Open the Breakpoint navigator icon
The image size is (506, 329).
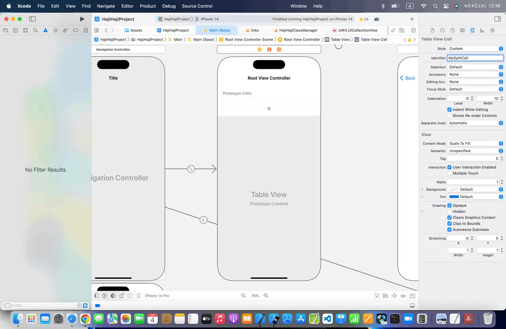point(75,30)
